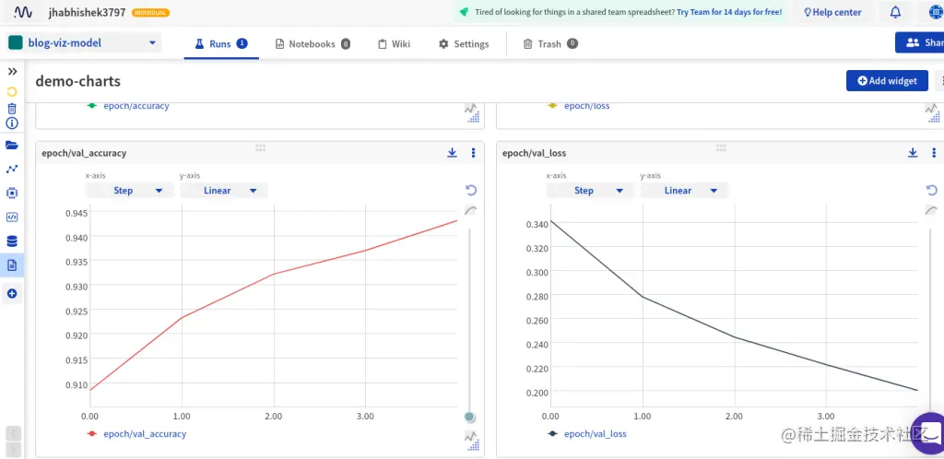Click the Share button at top right
The height and width of the screenshot is (459, 944).
point(921,42)
